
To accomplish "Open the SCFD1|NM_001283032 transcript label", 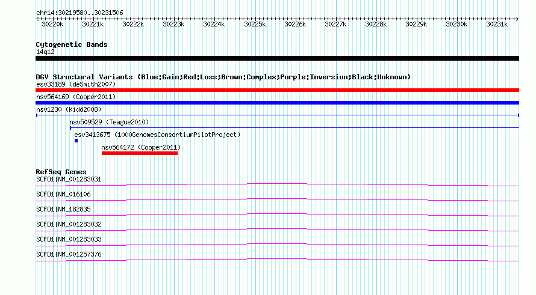I will [x=69, y=225].
